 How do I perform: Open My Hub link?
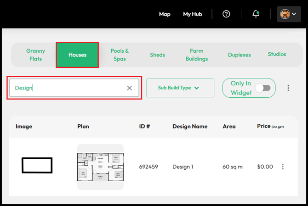(x=193, y=14)
